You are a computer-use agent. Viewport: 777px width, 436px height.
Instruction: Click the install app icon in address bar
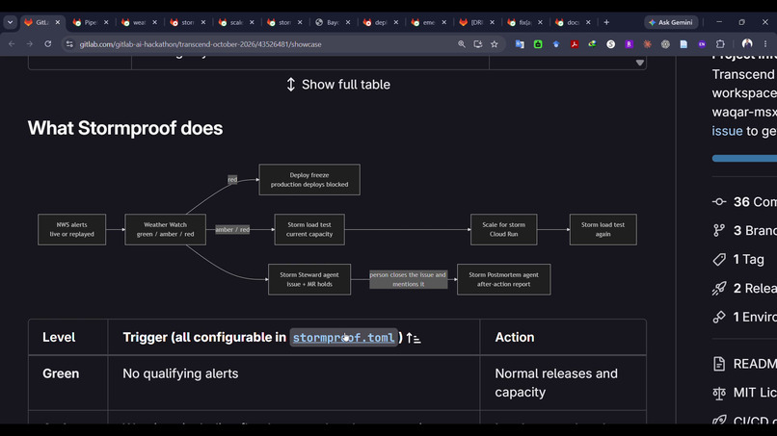[478, 44]
